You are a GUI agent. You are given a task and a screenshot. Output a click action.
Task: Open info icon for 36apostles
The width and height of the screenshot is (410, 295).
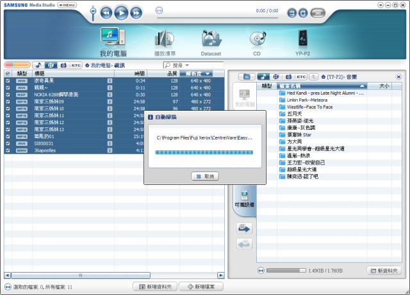click(110, 150)
